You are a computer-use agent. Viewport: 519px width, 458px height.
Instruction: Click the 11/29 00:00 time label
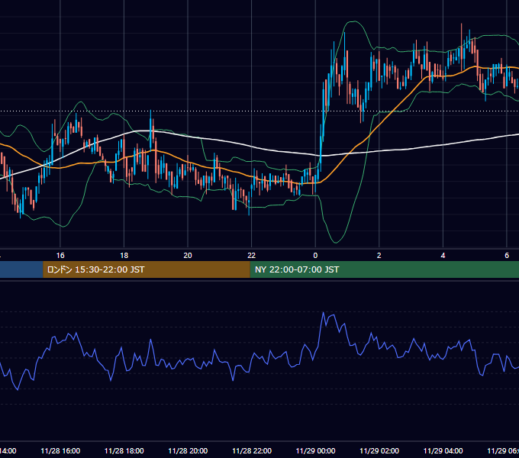pyautogui.click(x=315, y=450)
